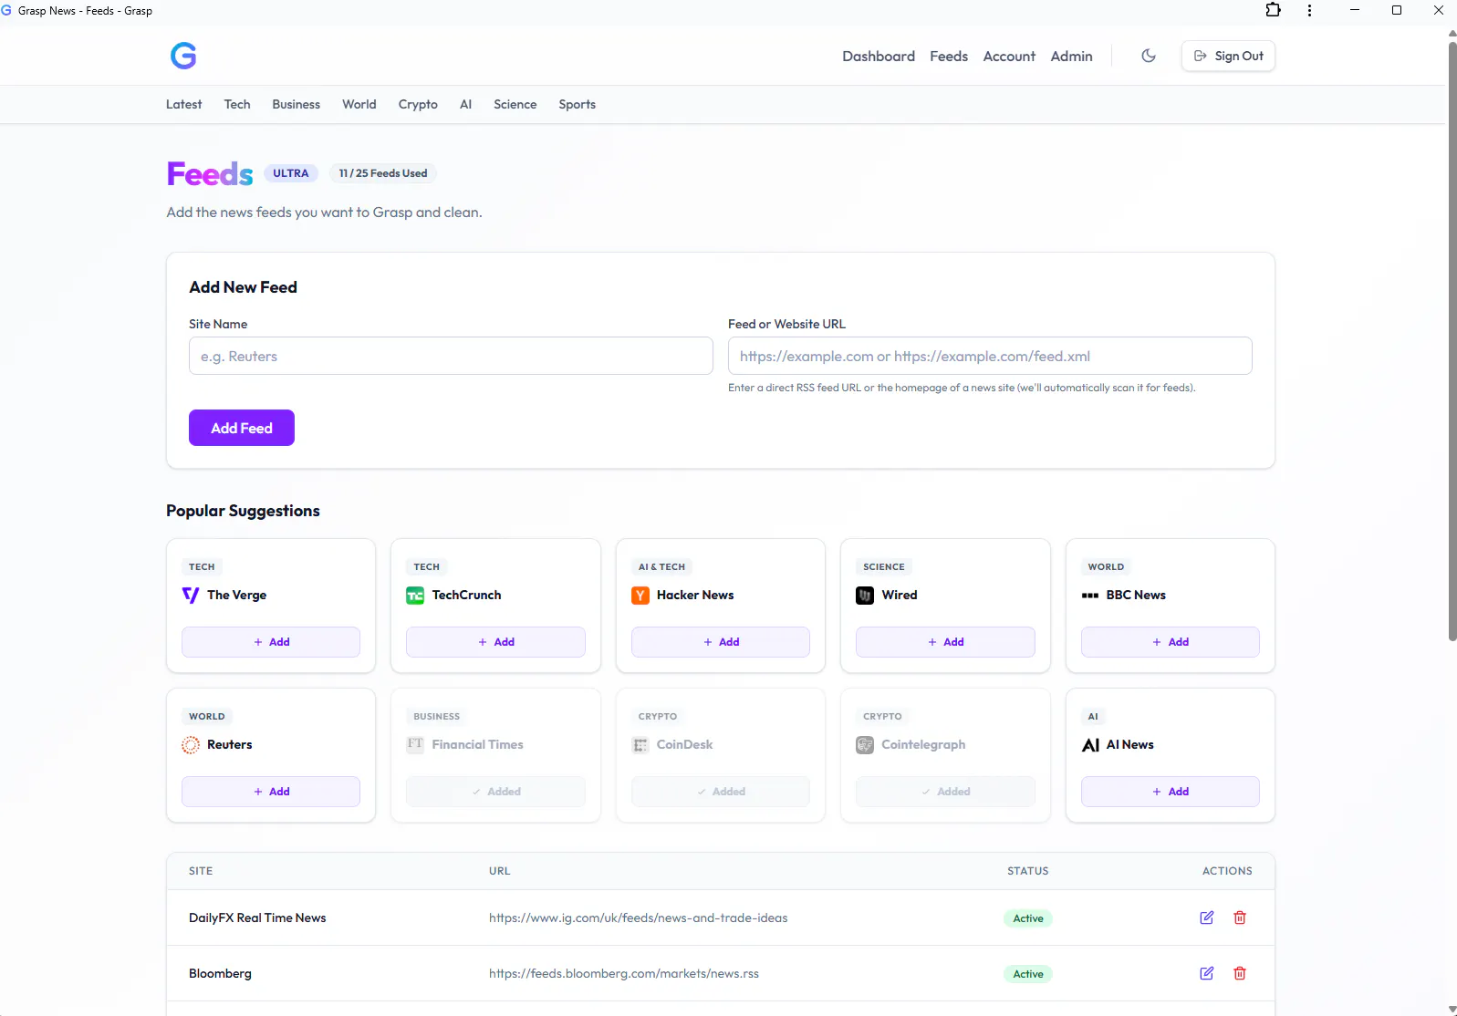Viewport: 1457px width, 1016px height.
Task: Click Added button under Cointelegraph
Action: pyautogui.click(x=945, y=792)
